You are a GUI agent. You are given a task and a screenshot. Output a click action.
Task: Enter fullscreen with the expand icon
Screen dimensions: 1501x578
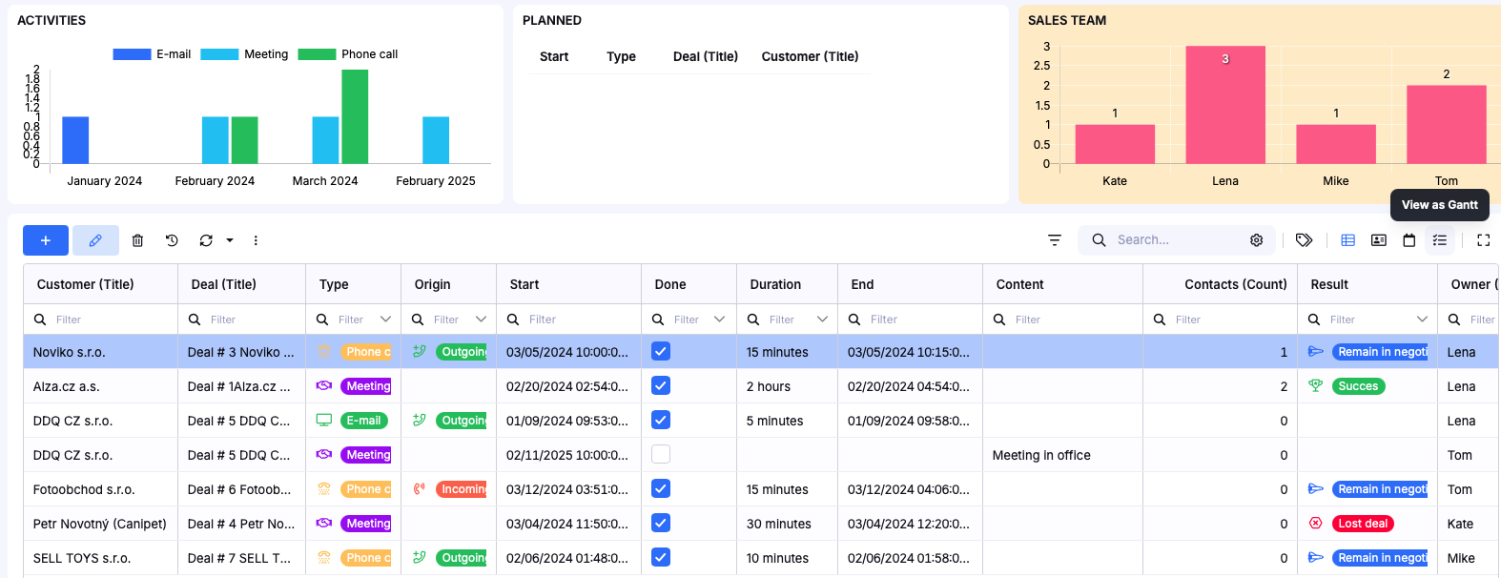click(x=1483, y=240)
